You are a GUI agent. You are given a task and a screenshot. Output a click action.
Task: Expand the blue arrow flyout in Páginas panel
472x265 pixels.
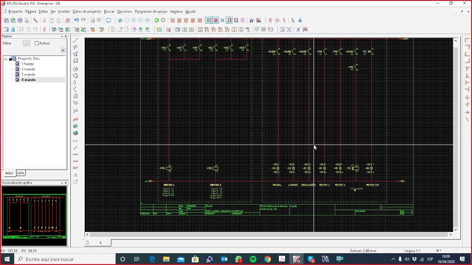click(x=63, y=50)
